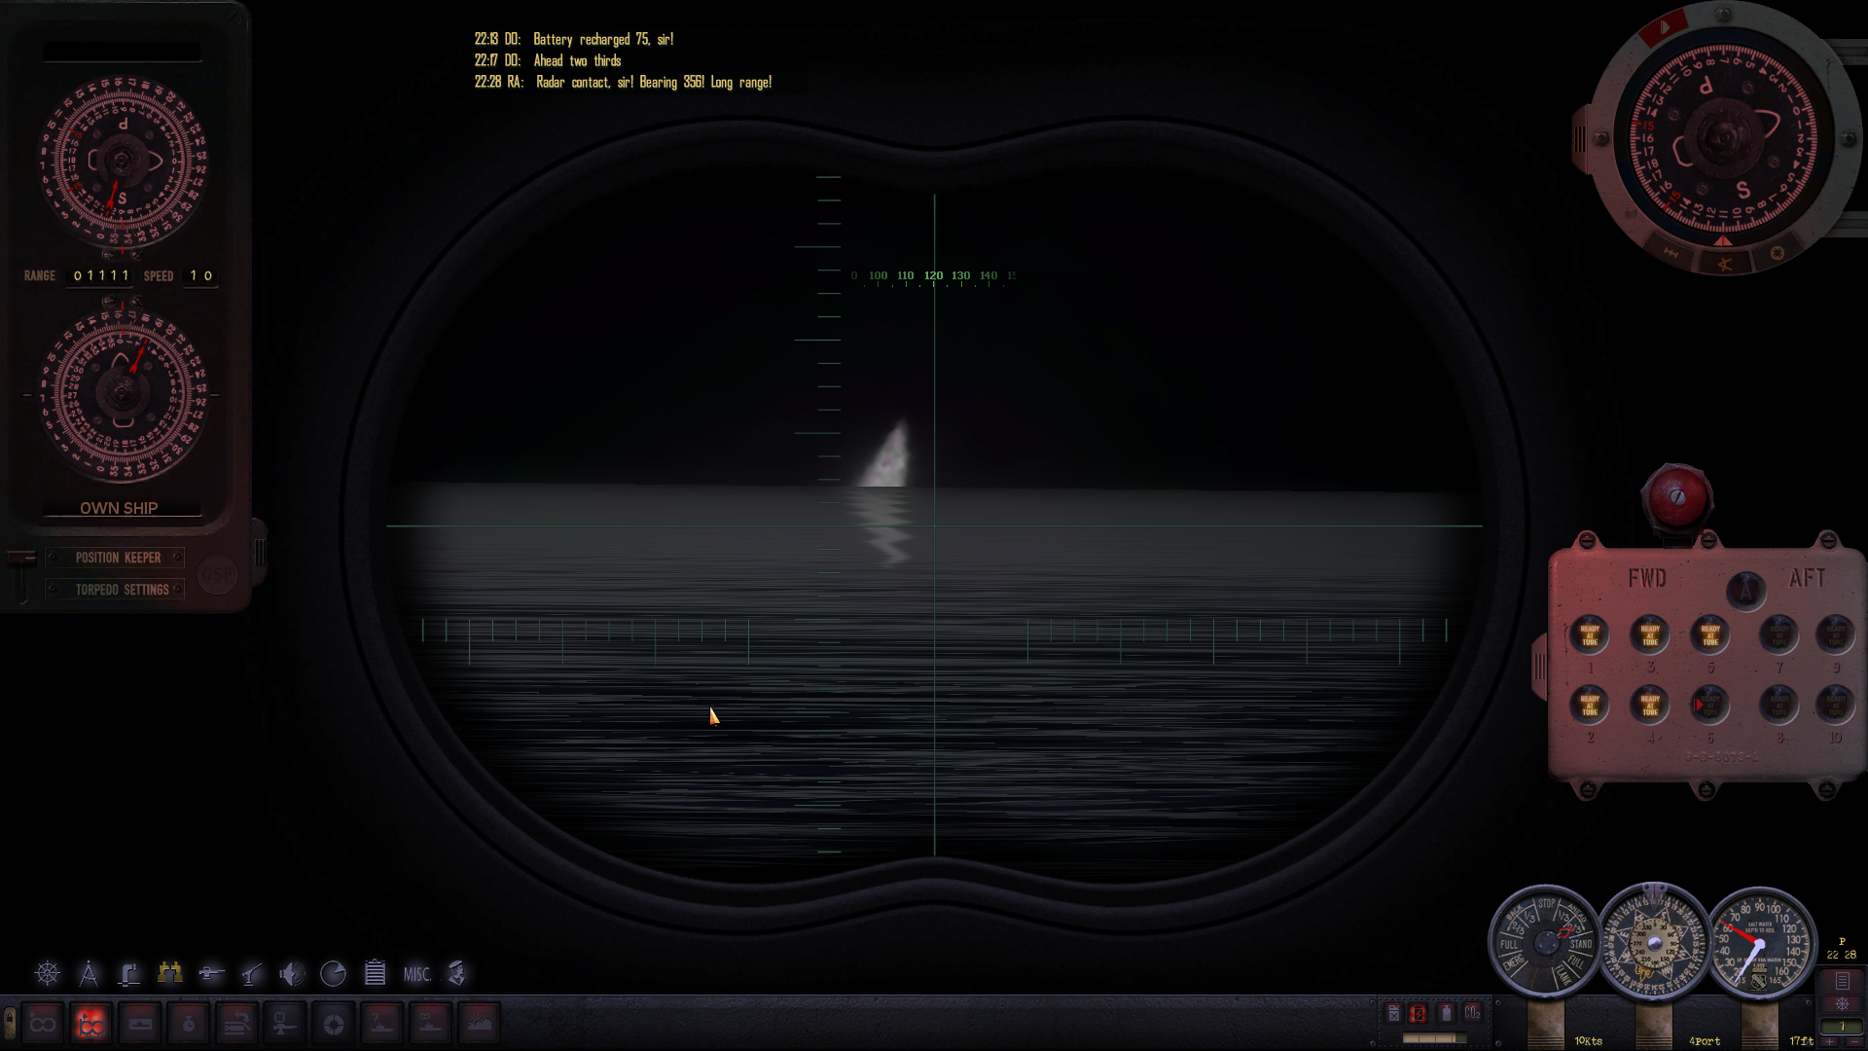Switch to periscope view icon

tap(128, 973)
